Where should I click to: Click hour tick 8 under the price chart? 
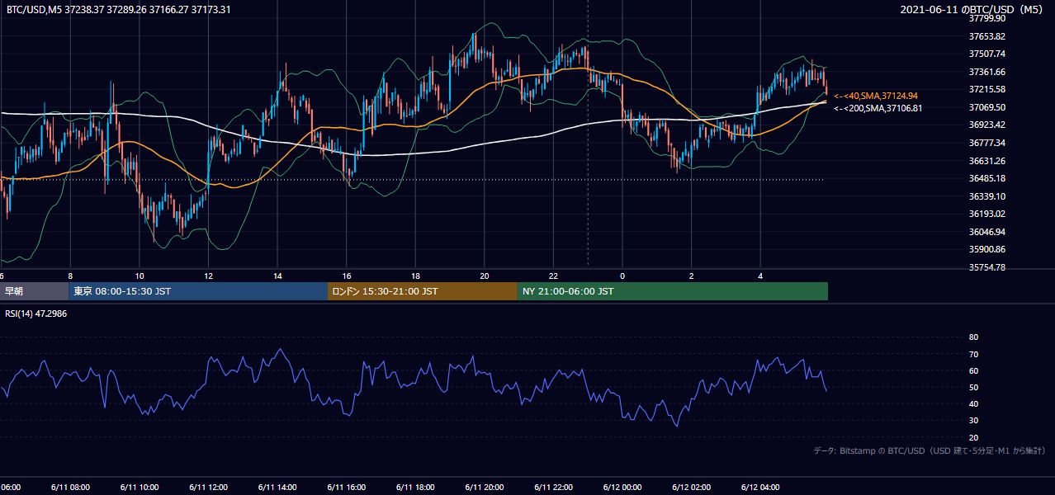70,276
